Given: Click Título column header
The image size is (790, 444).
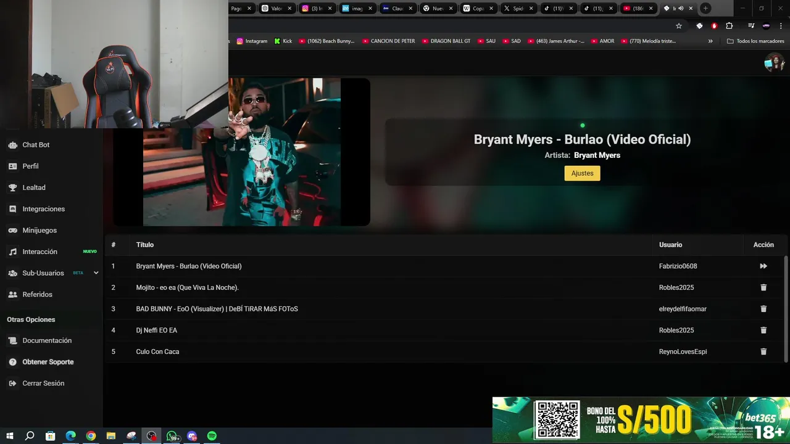Looking at the screenshot, I should (x=145, y=245).
